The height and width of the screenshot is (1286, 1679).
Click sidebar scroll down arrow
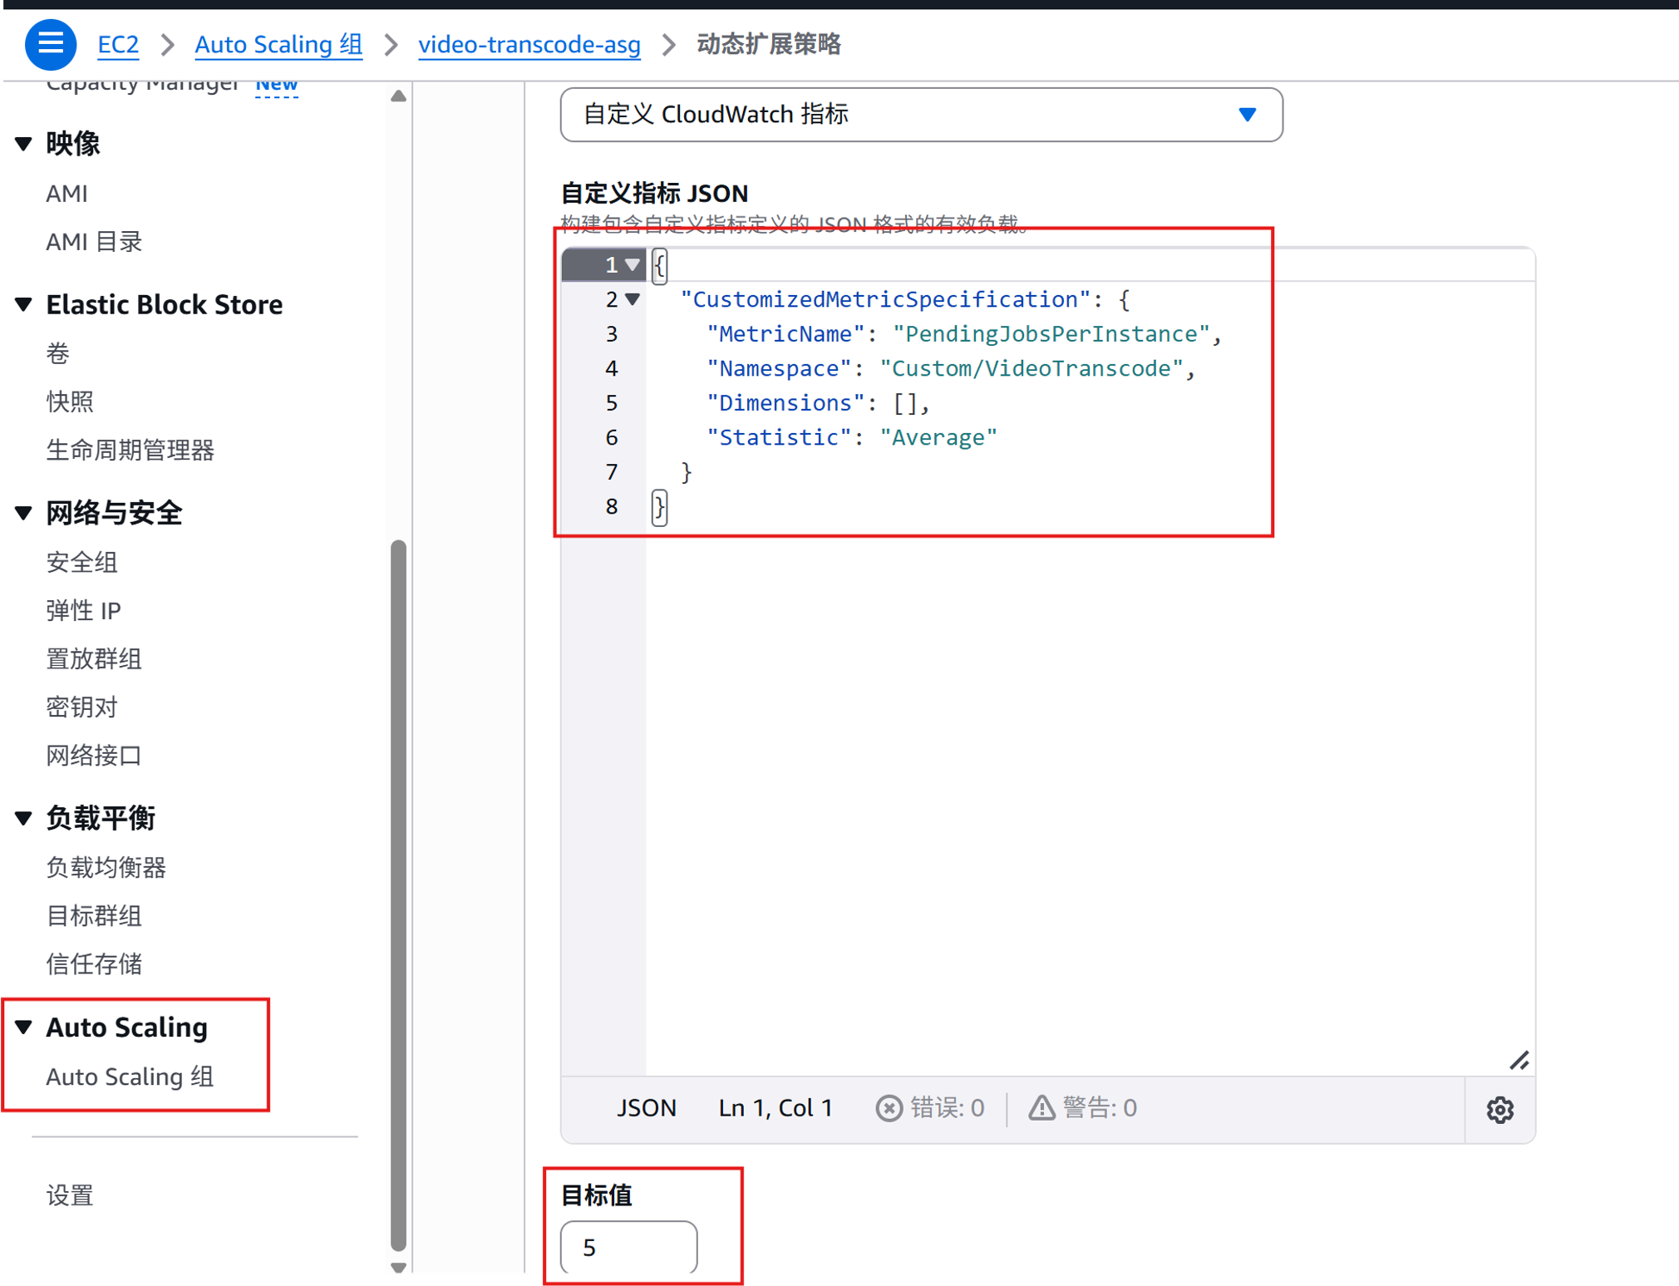399,1267
